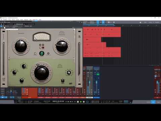Screen dimensions: 161x121
Task: Expand the insert selector arrow beside the active plugin tab
Action: 24,24
